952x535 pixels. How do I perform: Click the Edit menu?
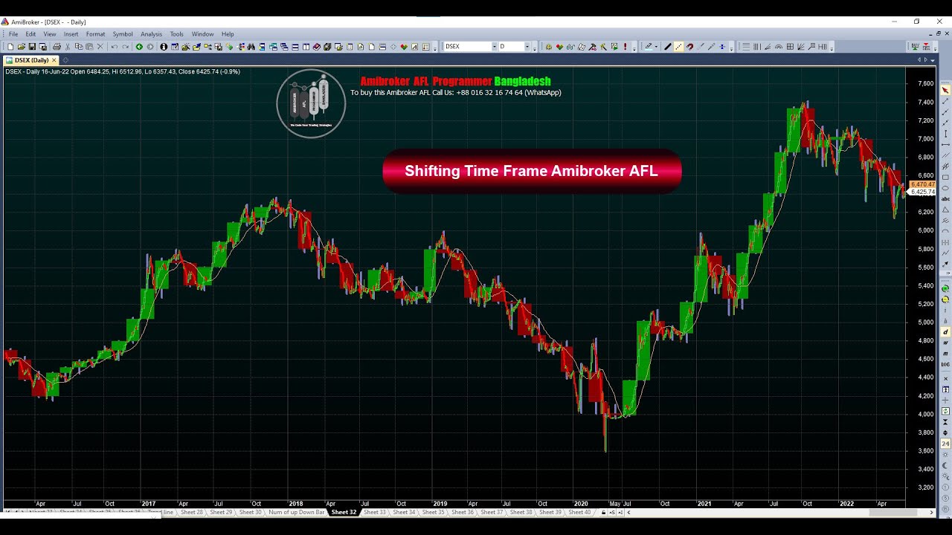30,34
